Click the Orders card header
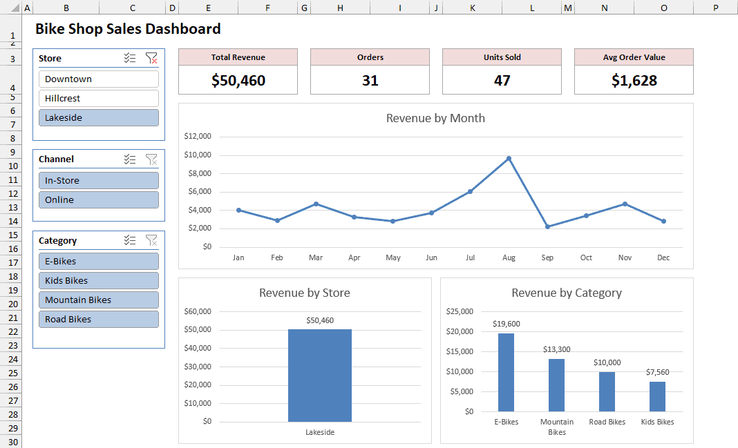Viewport: 738px width, 448px height. (370, 57)
